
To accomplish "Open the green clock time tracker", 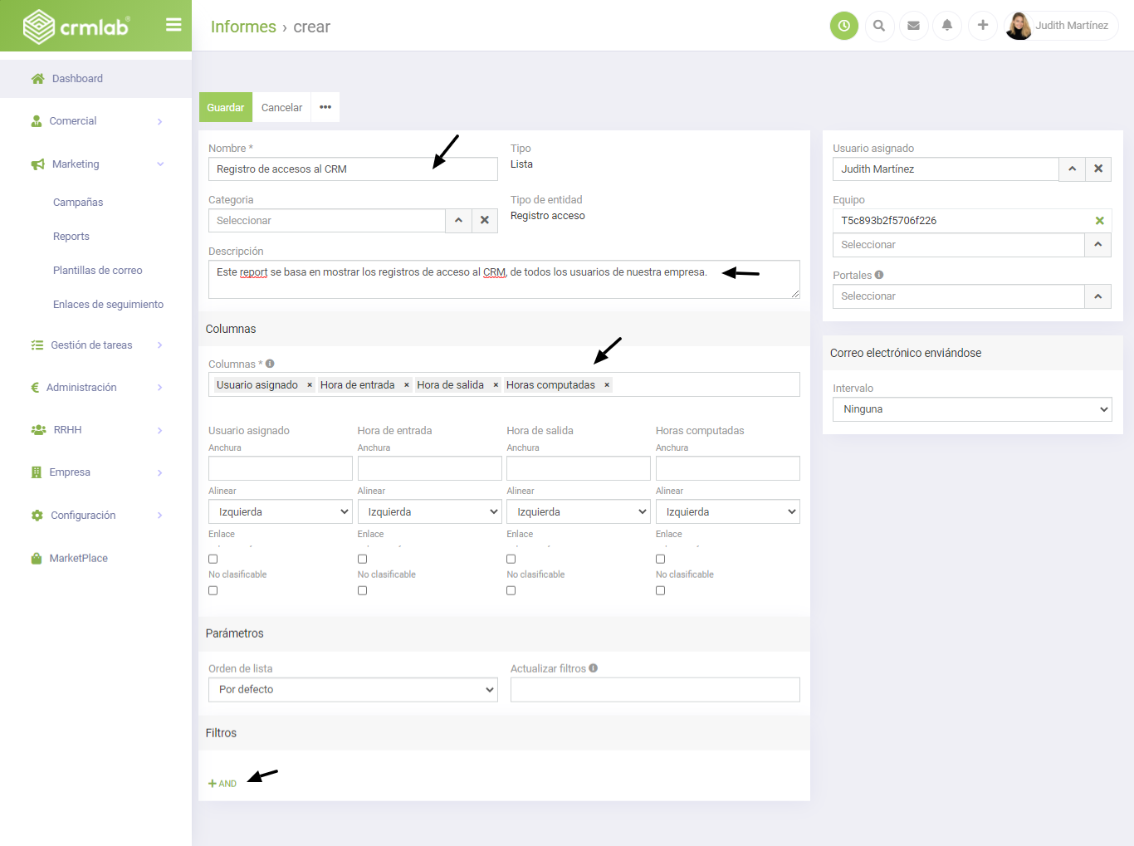I will [x=844, y=26].
